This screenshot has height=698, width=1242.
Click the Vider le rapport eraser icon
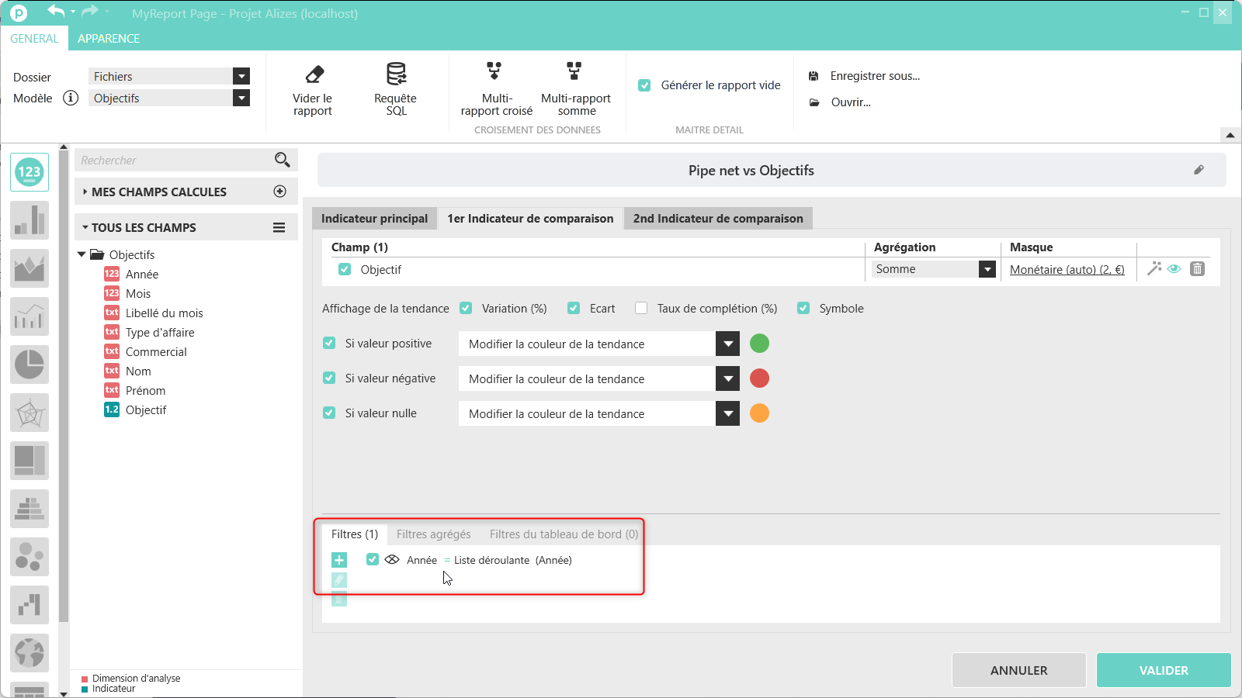coord(314,74)
